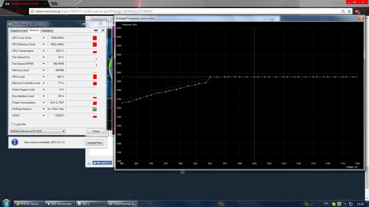Viewport: 369px width, 207px height.
Task: Click the Power Consumption value 80.4 % TDP
Action: pyautogui.click(x=56, y=103)
